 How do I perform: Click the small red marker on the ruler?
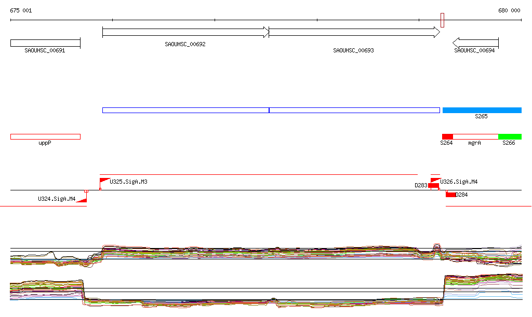point(442,20)
